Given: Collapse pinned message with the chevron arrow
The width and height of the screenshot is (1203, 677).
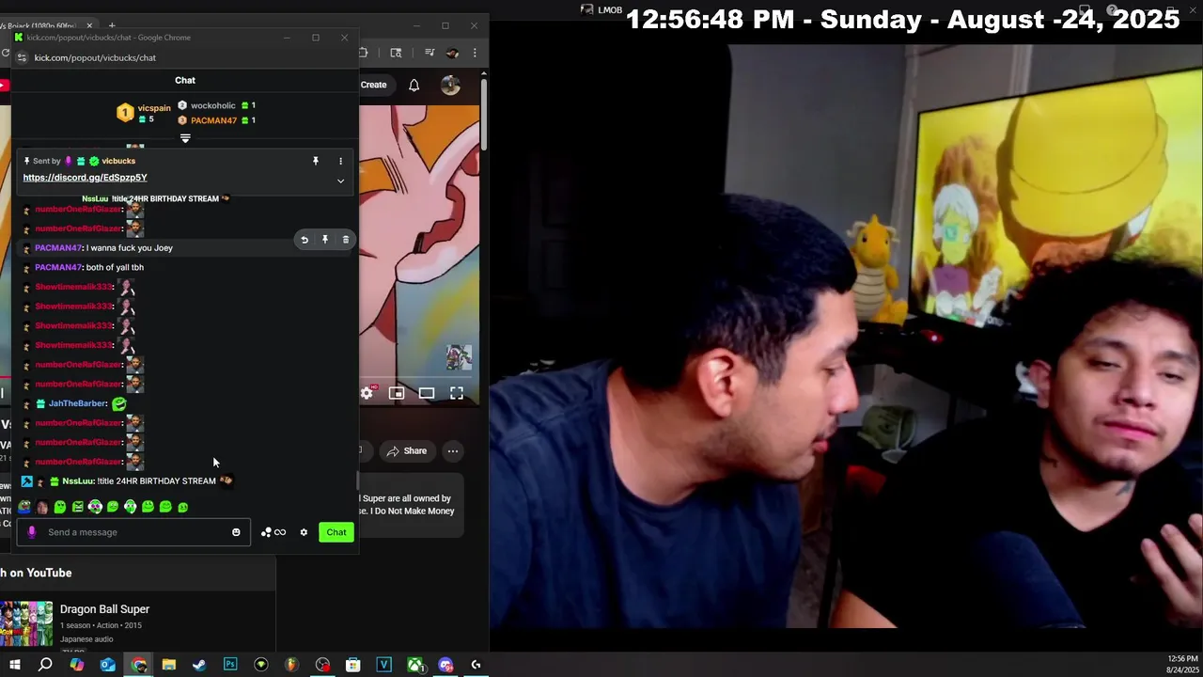Looking at the screenshot, I should pyautogui.click(x=340, y=181).
